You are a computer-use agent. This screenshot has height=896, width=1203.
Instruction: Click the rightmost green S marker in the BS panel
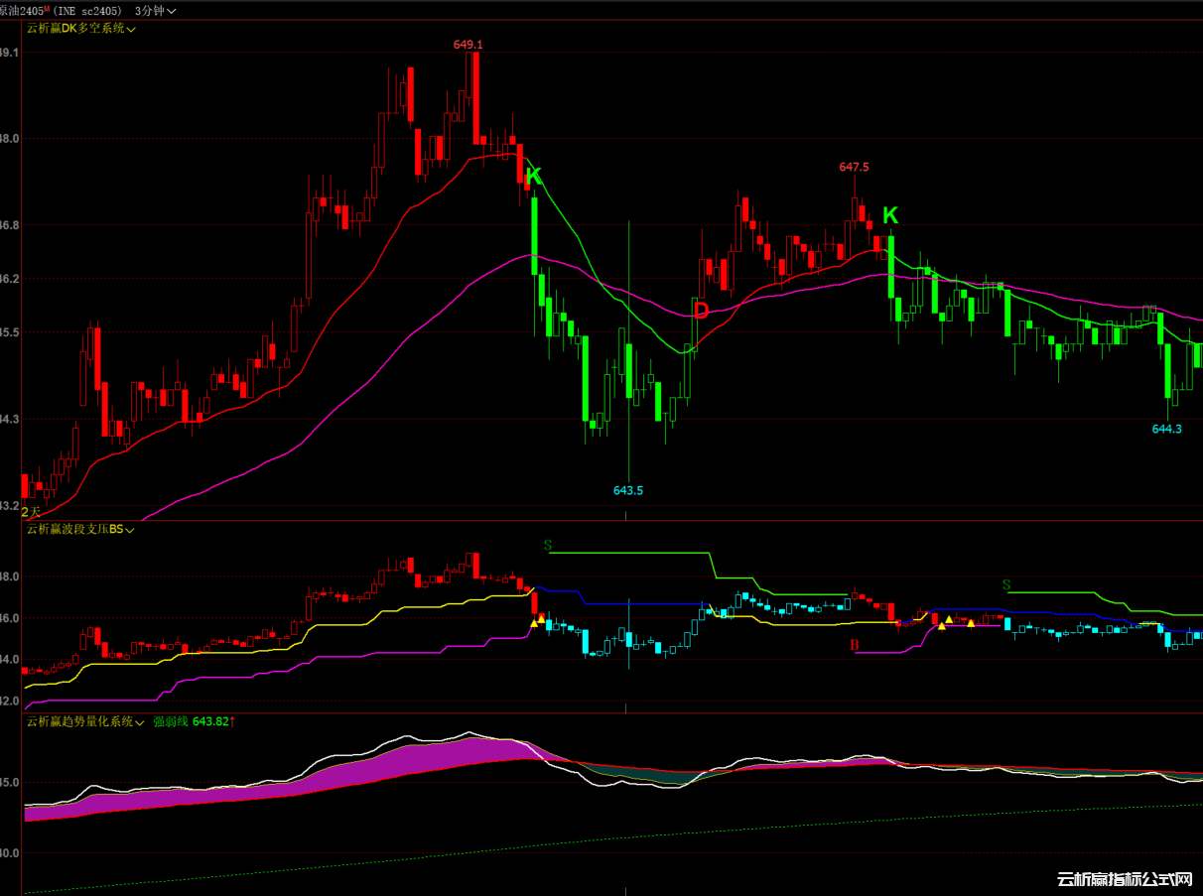coord(1006,585)
